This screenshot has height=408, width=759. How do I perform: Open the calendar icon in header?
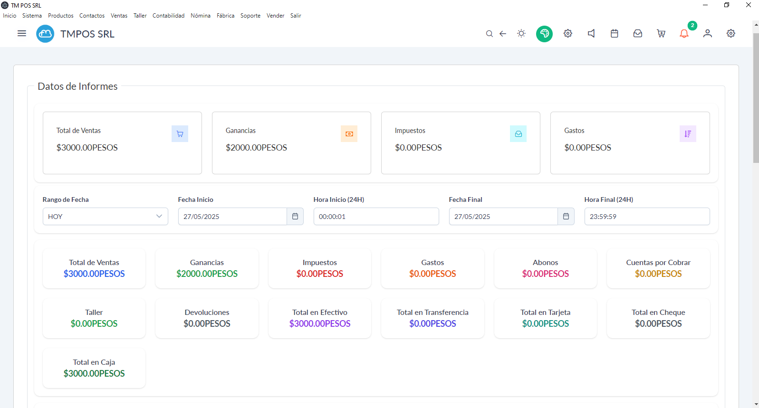point(615,33)
